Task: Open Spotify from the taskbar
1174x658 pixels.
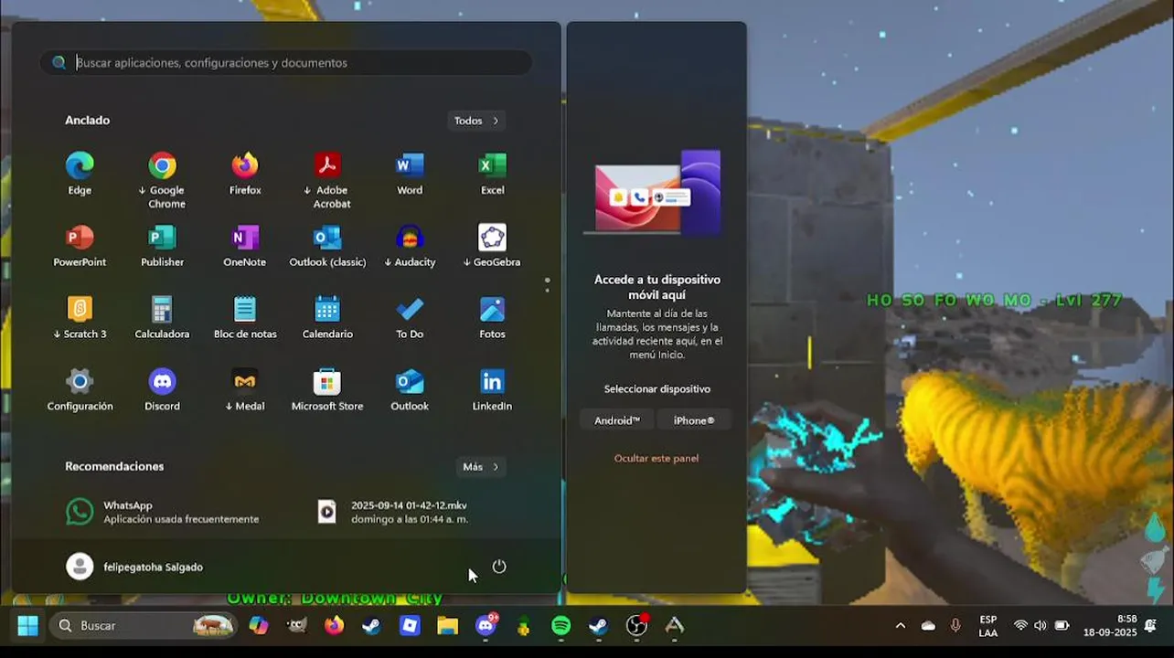Action: pyautogui.click(x=560, y=626)
